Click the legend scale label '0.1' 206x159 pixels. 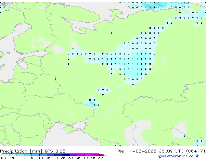tap(4, 158)
